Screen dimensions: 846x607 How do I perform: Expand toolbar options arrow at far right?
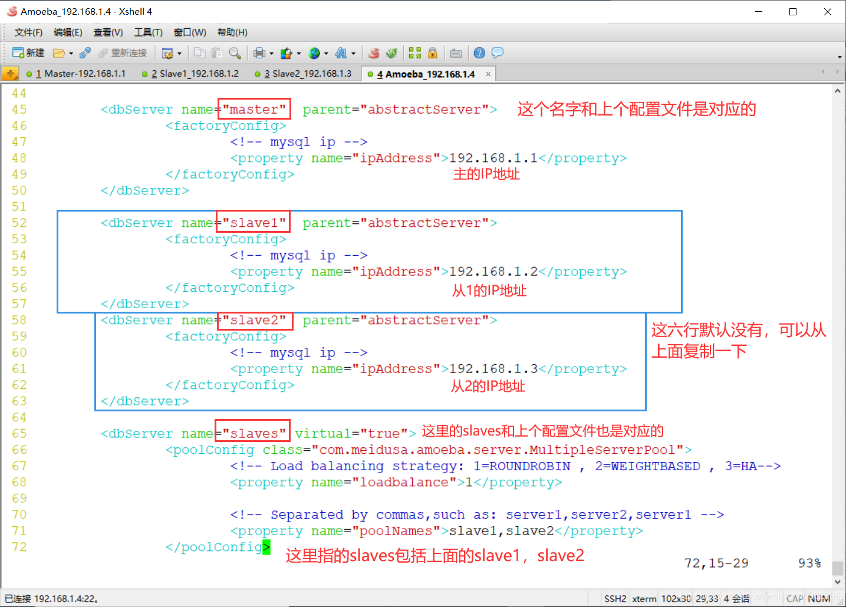840,57
